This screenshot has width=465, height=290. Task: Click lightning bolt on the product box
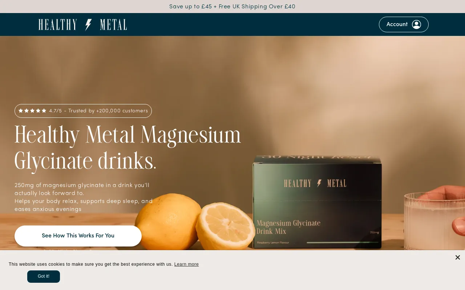tap(319, 183)
